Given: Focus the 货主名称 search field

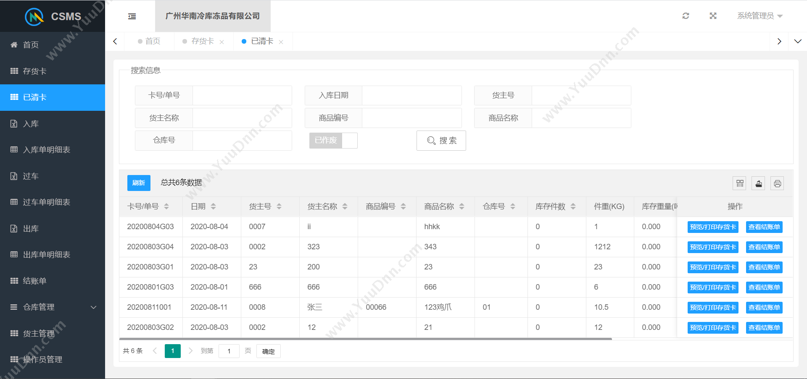Looking at the screenshot, I should click(242, 118).
